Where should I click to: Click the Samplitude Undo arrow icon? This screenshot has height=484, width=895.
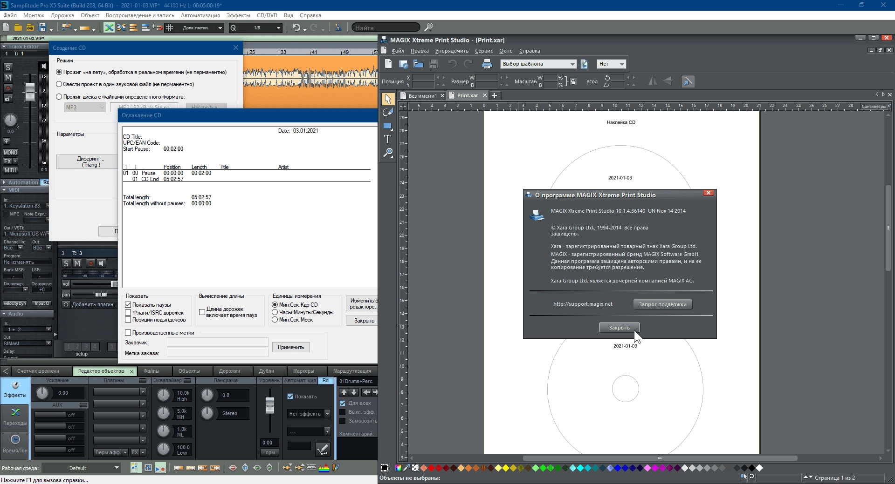[x=296, y=27]
